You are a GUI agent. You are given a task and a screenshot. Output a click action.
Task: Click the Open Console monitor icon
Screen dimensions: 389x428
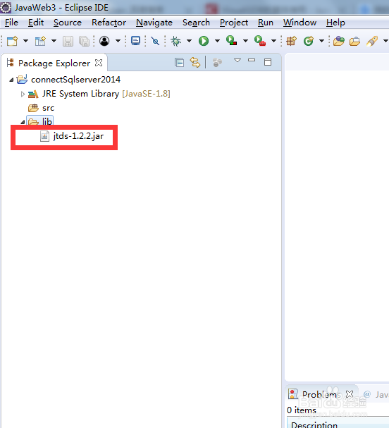coord(135,41)
